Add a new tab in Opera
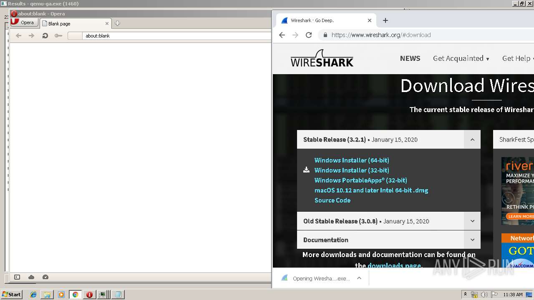 pyautogui.click(x=117, y=23)
